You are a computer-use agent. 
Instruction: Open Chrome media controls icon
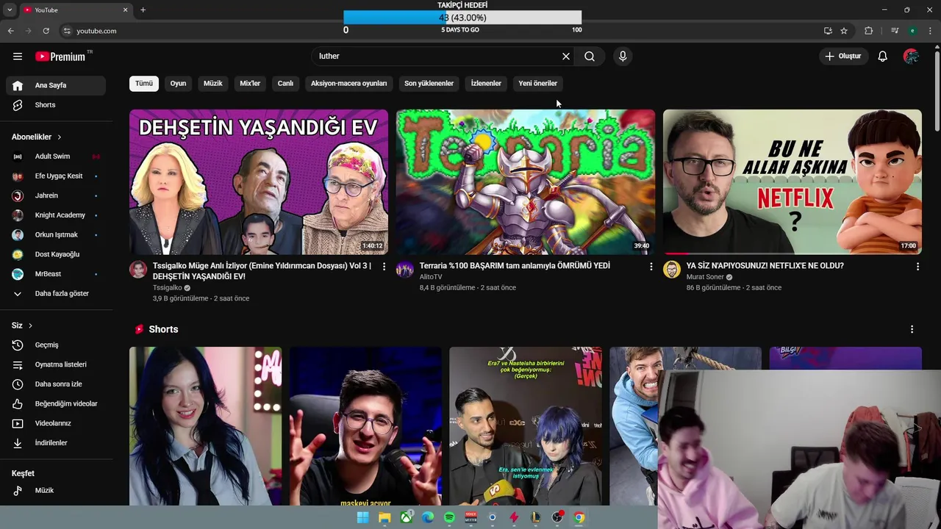[x=895, y=31]
